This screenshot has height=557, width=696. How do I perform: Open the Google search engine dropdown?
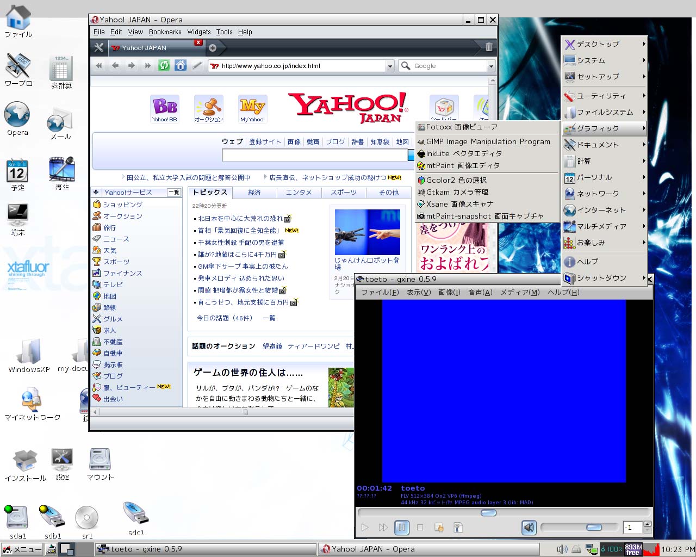491,66
